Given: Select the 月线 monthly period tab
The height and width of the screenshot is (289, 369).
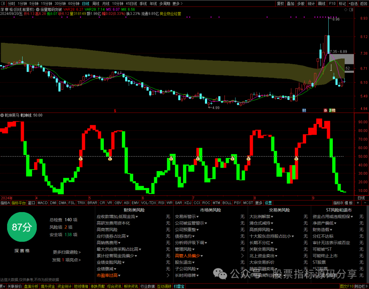Looking at the screenshot, I should coord(106,3).
